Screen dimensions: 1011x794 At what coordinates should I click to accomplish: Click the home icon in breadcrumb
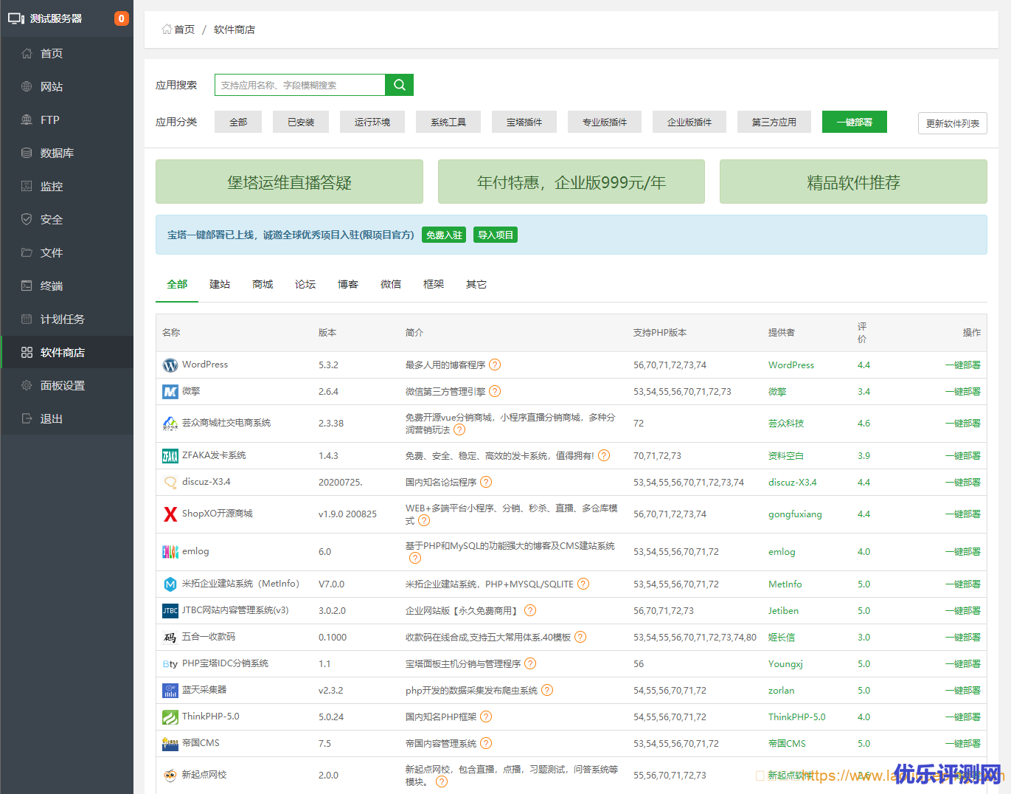click(167, 30)
